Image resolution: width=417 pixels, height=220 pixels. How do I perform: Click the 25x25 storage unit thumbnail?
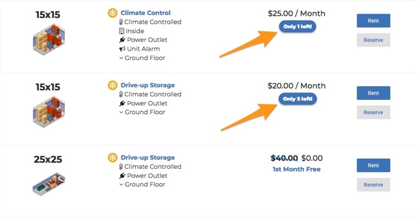click(48, 183)
